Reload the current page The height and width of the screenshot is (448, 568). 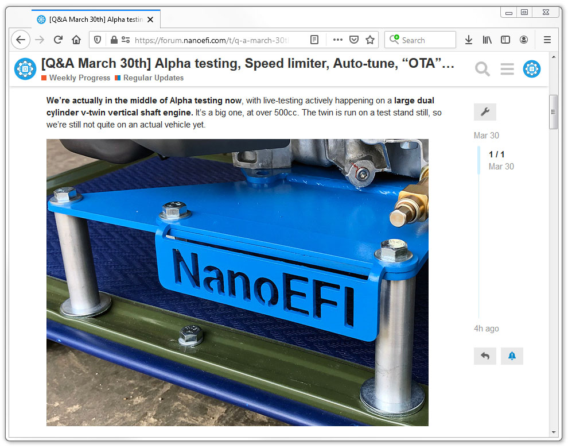tap(58, 40)
